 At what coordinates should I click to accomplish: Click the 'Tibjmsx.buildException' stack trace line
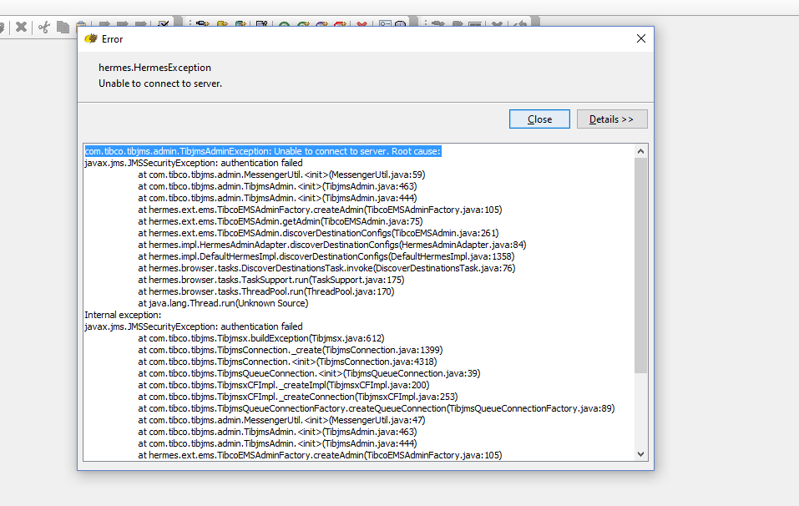point(260,339)
